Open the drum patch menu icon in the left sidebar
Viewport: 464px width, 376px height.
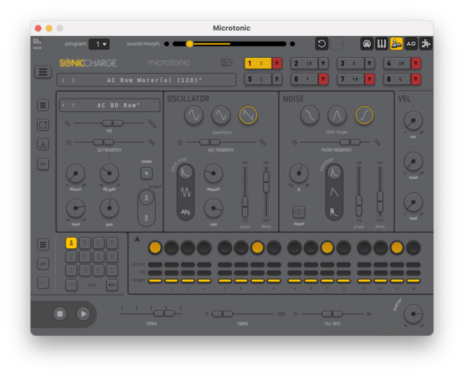pyautogui.click(x=43, y=105)
